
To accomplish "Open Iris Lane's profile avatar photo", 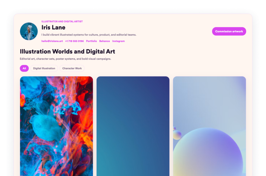I will tap(29, 31).
